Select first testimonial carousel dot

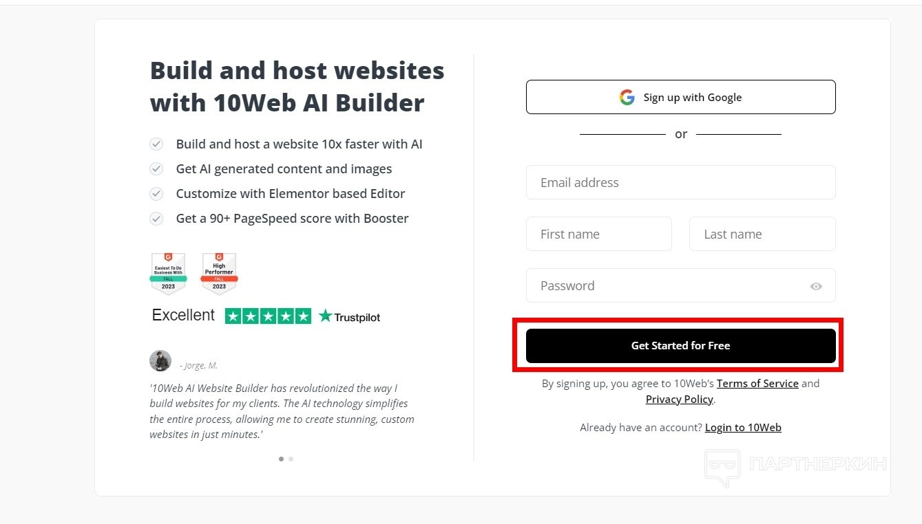[x=281, y=459]
